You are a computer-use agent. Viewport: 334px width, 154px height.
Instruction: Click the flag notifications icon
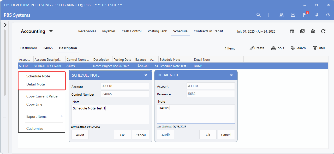[304, 15]
